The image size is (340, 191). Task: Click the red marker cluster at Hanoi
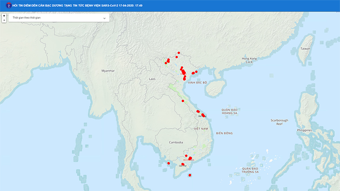(183, 72)
